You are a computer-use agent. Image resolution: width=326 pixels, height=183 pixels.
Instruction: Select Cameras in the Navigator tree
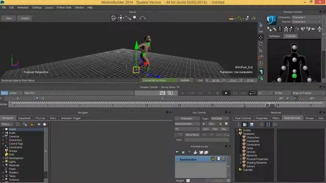pos(14,136)
